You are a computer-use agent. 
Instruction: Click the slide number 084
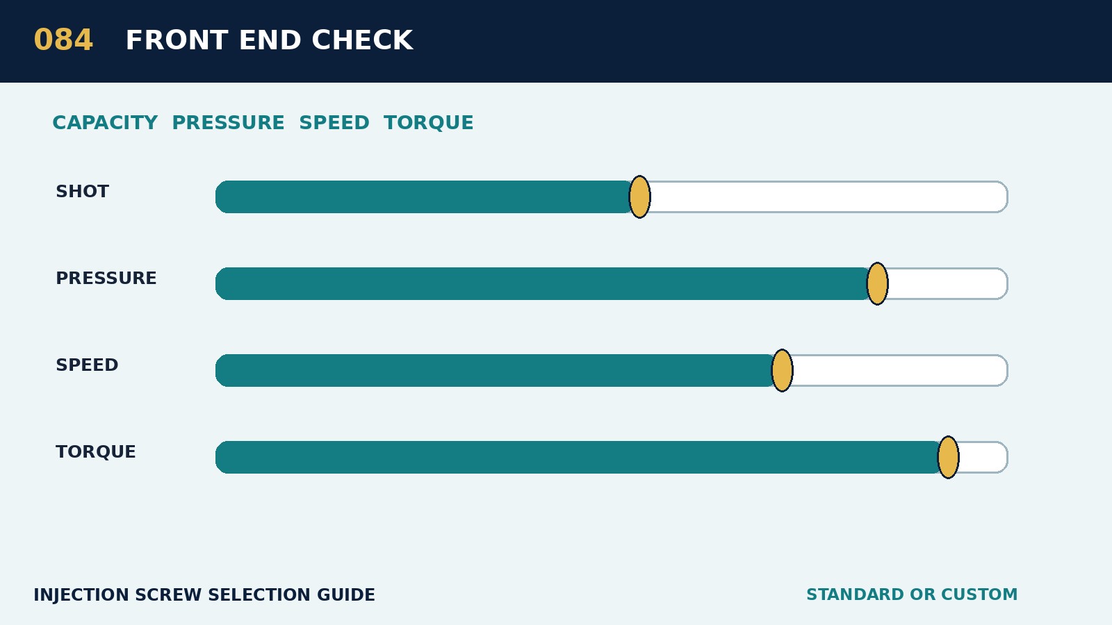click(63, 40)
